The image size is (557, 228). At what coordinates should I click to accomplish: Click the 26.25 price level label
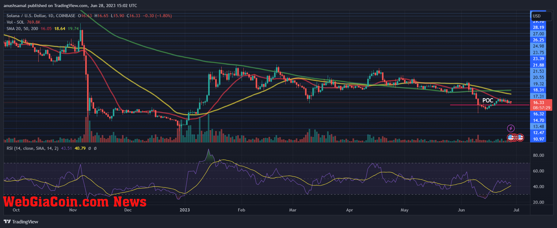[x=539, y=40]
